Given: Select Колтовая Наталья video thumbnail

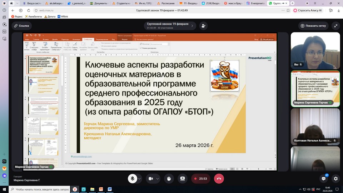Looking at the screenshot, I should [x=315, y=125].
